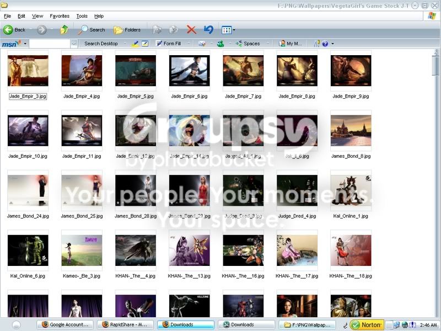Click the My M... toolbar button
This screenshot has height=331, width=441.
pos(290,44)
